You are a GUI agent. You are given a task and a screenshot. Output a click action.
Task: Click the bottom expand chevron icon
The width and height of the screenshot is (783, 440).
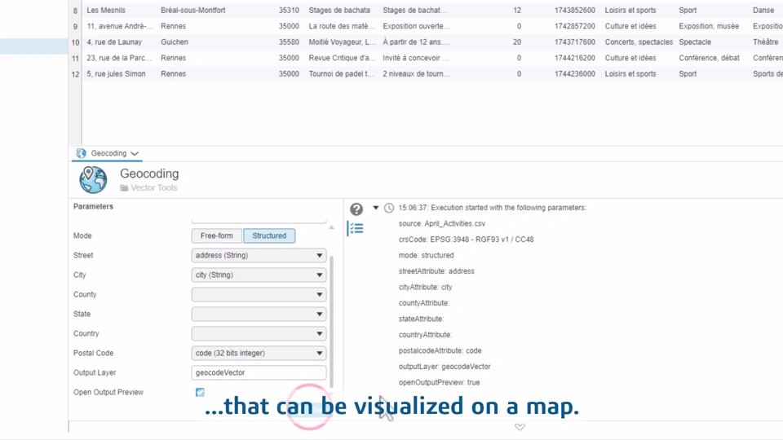click(x=520, y=427)
